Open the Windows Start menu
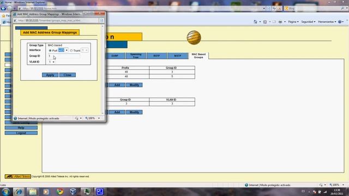349x196 pixels. pos(5,192)
